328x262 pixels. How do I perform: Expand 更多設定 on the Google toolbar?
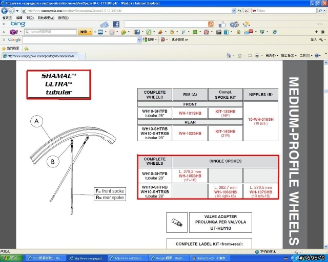click(x=180, y=39)
